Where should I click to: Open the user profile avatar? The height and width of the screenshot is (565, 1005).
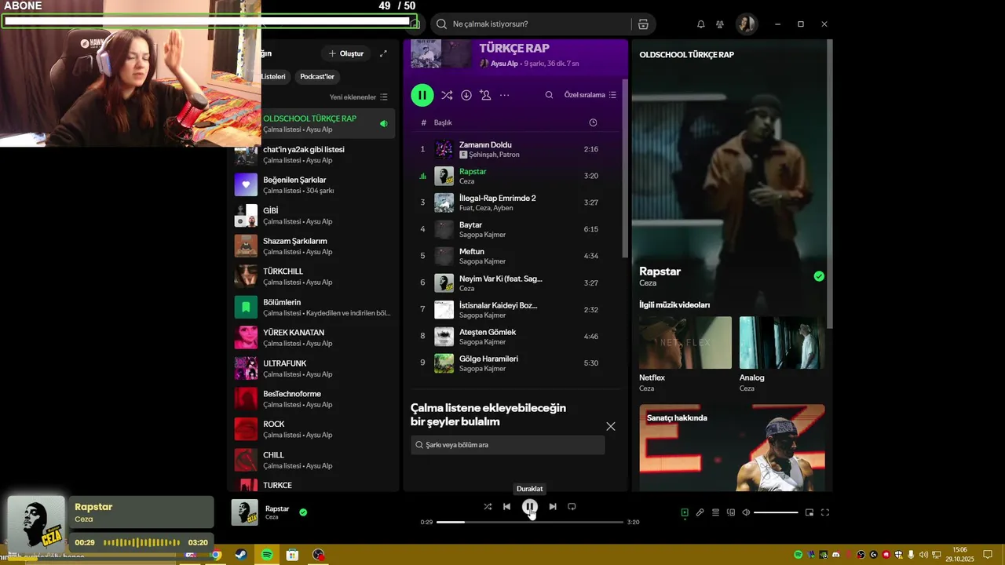pyautogui.click(x=746, y=24)
